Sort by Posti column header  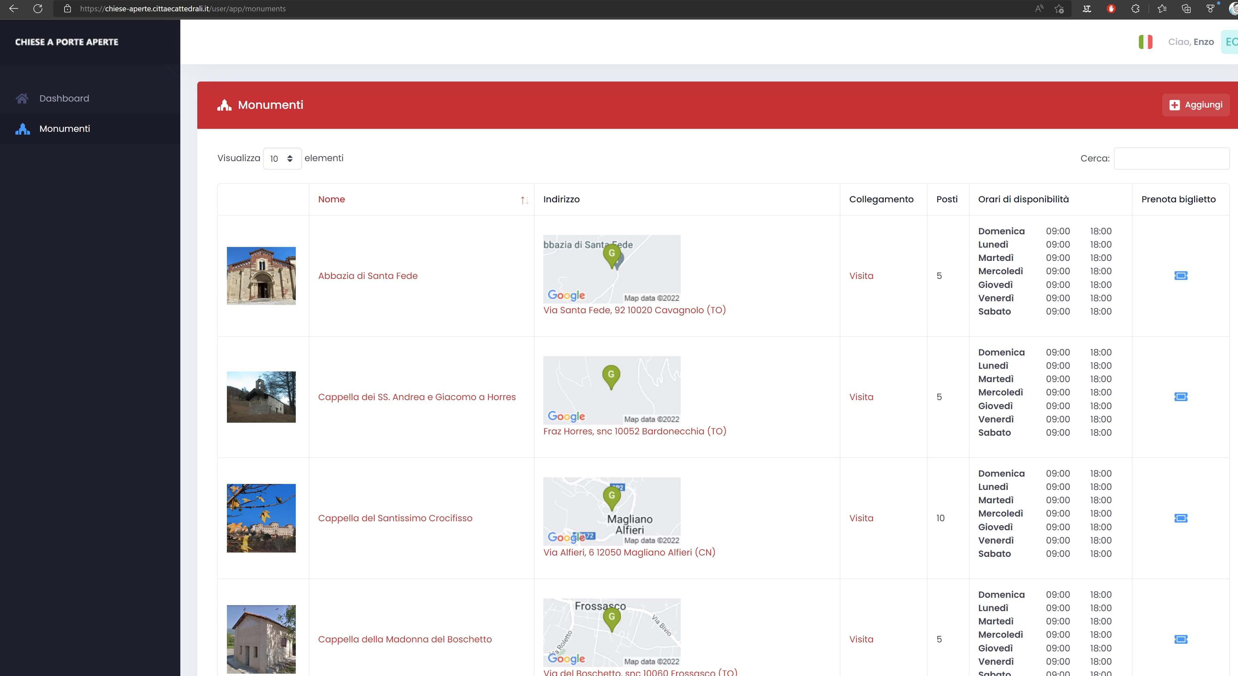point(946,199)
